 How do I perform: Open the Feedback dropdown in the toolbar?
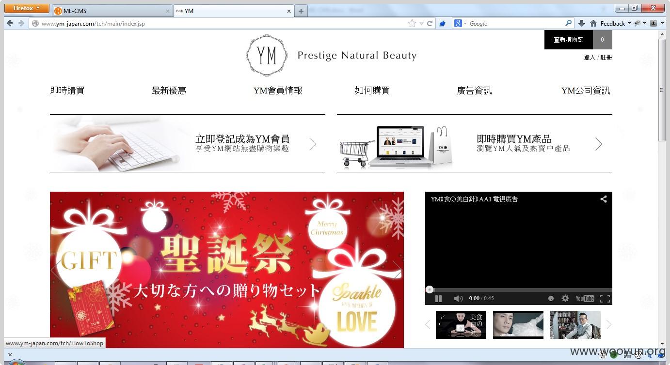tap(616, 23)
